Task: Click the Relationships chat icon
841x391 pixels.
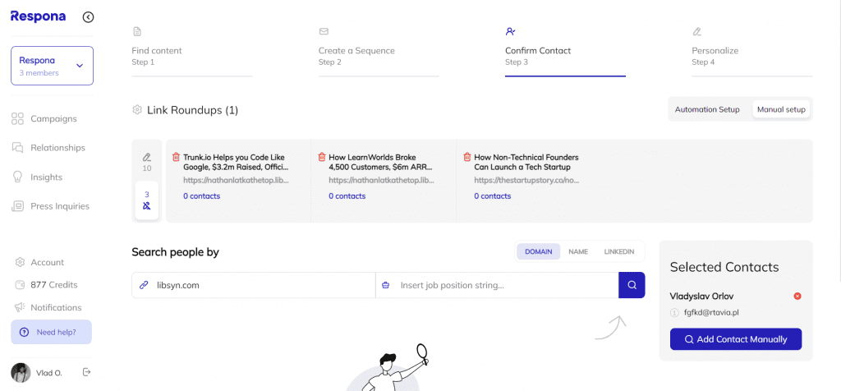Action: tap(17, 148)
